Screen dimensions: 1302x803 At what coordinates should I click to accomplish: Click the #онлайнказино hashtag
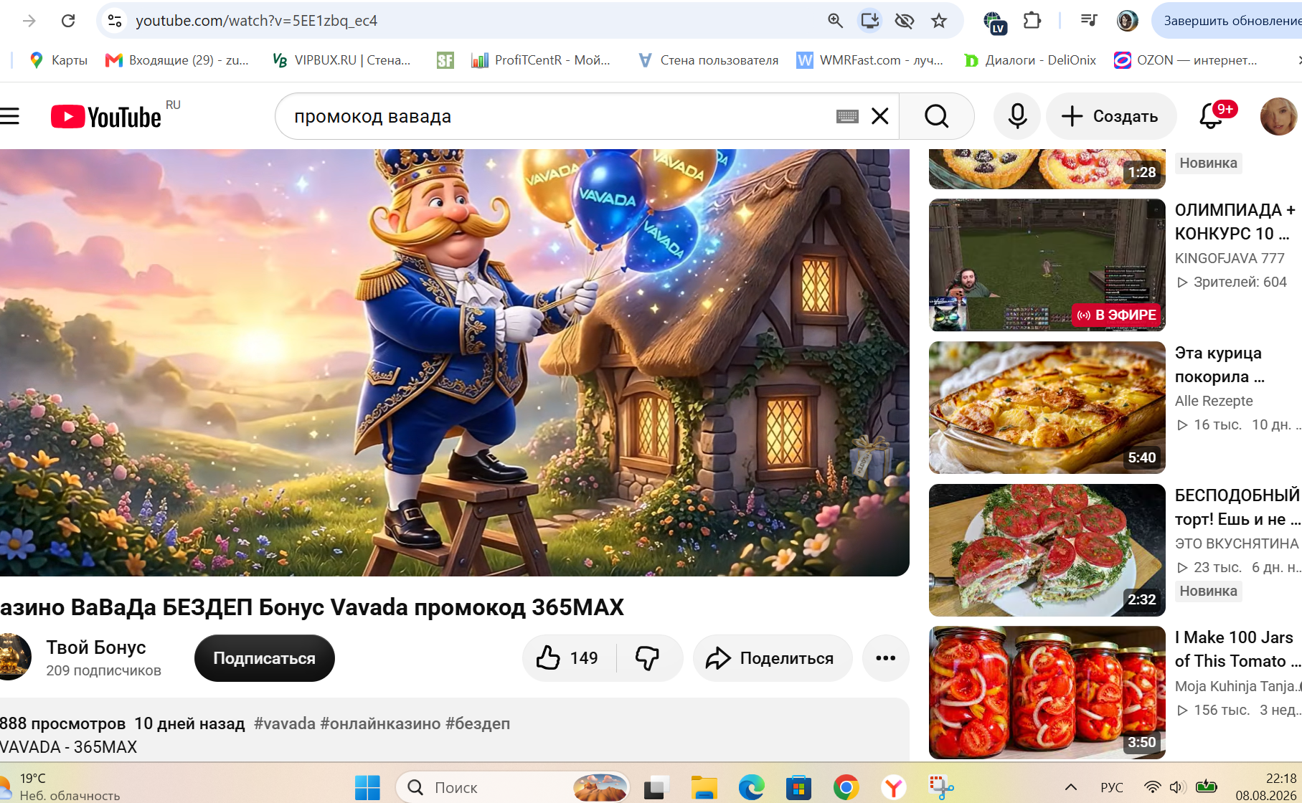[380, 723]
